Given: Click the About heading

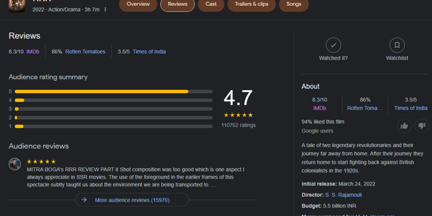Looking at the screenshot, I should (311, 86).
